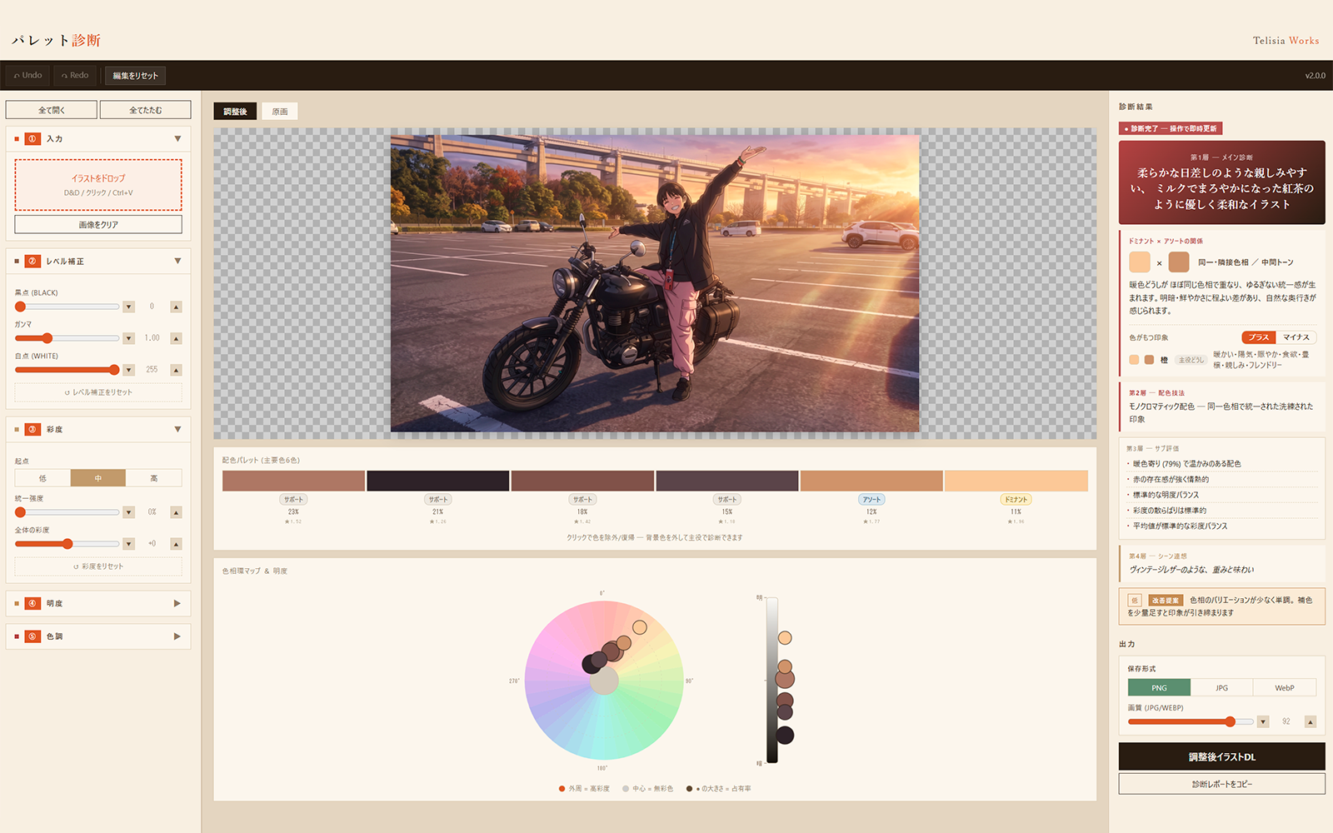Viewport: 1333px width, 833px height.
Task: Toggle the 11% ドミナント peach swatch
Action: tap(1016, 481)
